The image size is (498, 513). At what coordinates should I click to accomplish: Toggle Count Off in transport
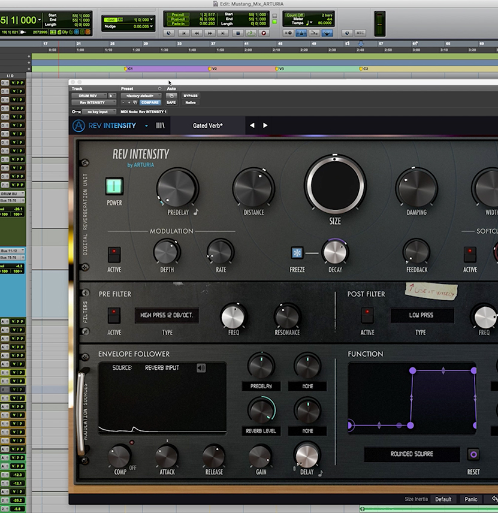pos(294,15)
